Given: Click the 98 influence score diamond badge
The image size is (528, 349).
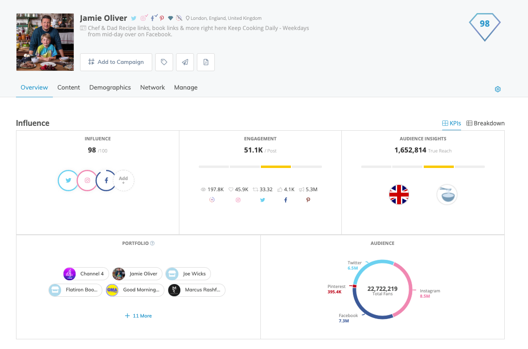Looking at the screenshot, I should click(484, 27).
